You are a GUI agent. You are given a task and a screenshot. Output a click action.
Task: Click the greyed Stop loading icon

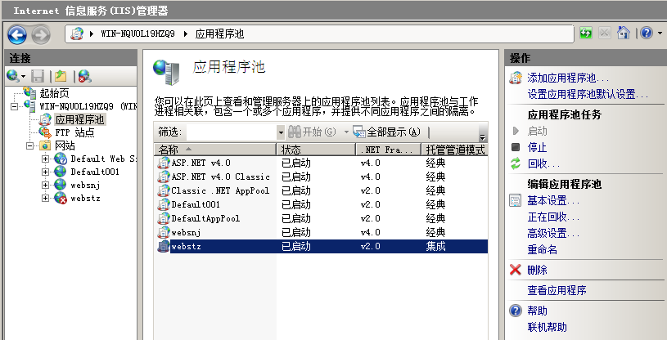(605, 34)
